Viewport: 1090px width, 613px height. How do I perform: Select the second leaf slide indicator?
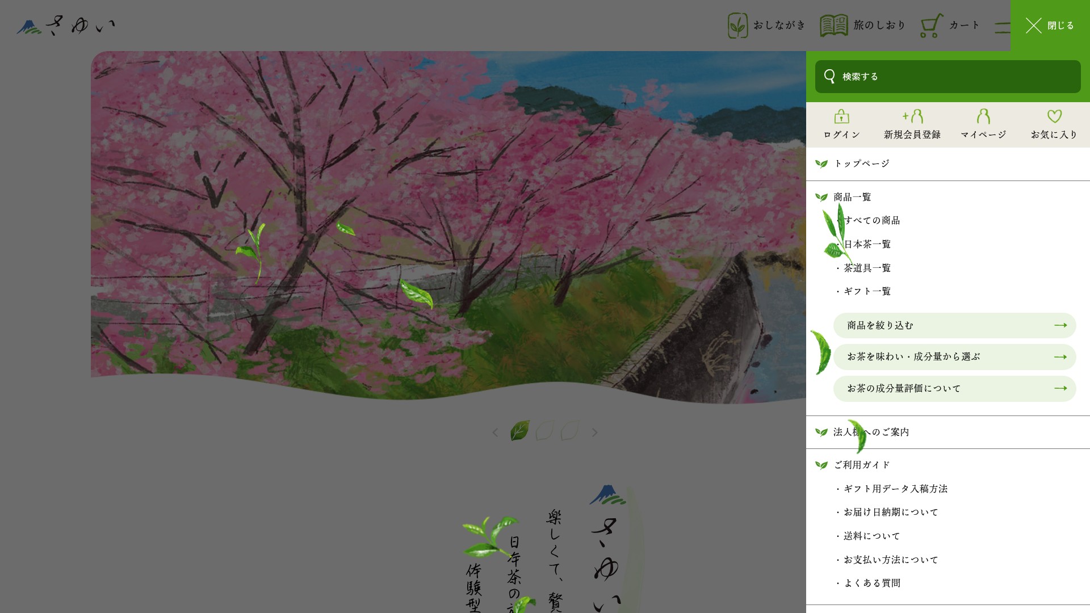coord(544,431)
